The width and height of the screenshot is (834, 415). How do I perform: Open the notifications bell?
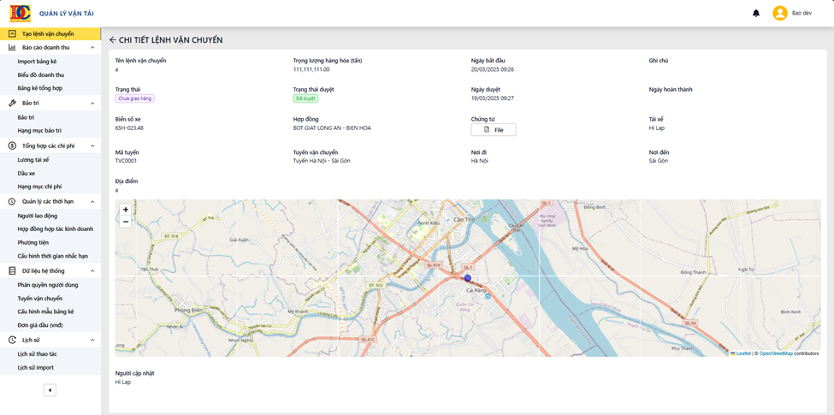tap(756, 14)
